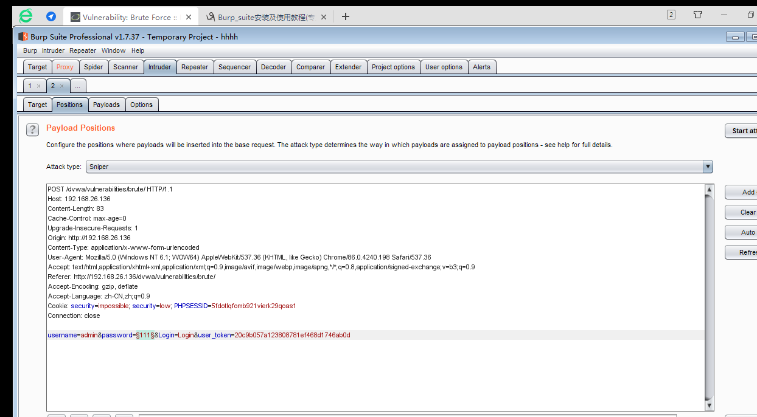The image size is (757, 417).
Task: Click the 'Connection: close' line
Action: pos(74,315)
